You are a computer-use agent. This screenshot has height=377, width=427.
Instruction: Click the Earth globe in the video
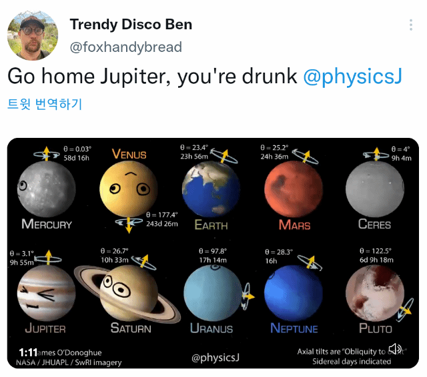211,188
